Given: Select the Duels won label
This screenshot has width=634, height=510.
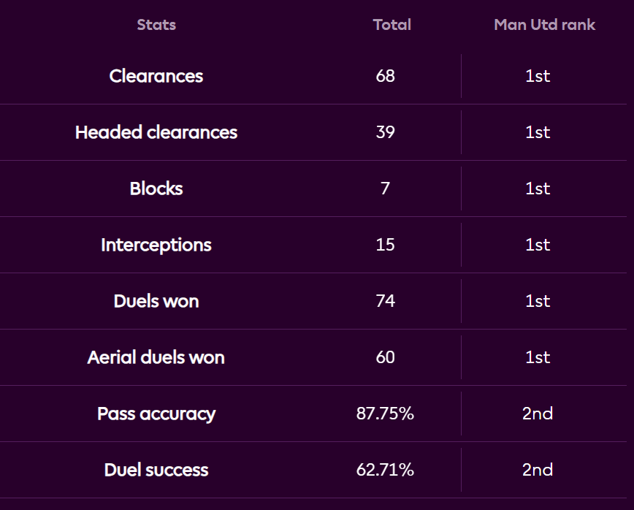Looking at the screenshot, I should [156, 301].
